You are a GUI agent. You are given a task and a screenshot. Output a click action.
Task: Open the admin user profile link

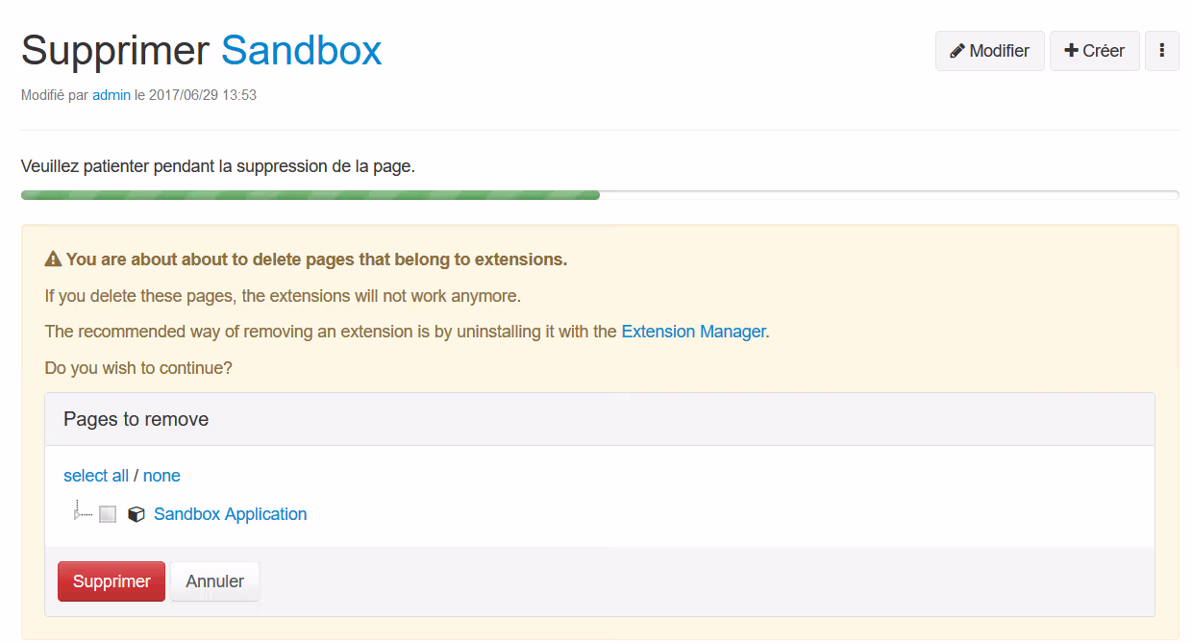112,95
